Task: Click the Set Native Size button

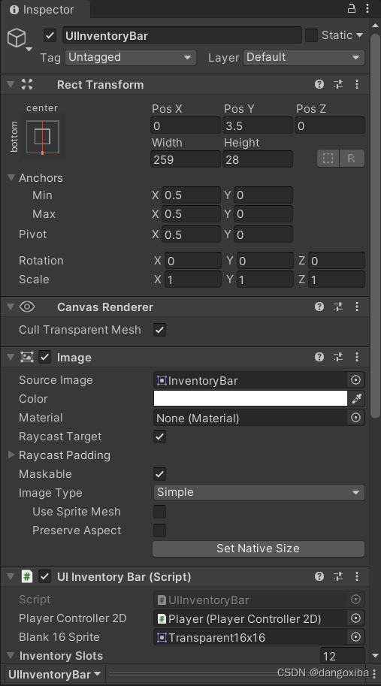Action: pos(258,548)
